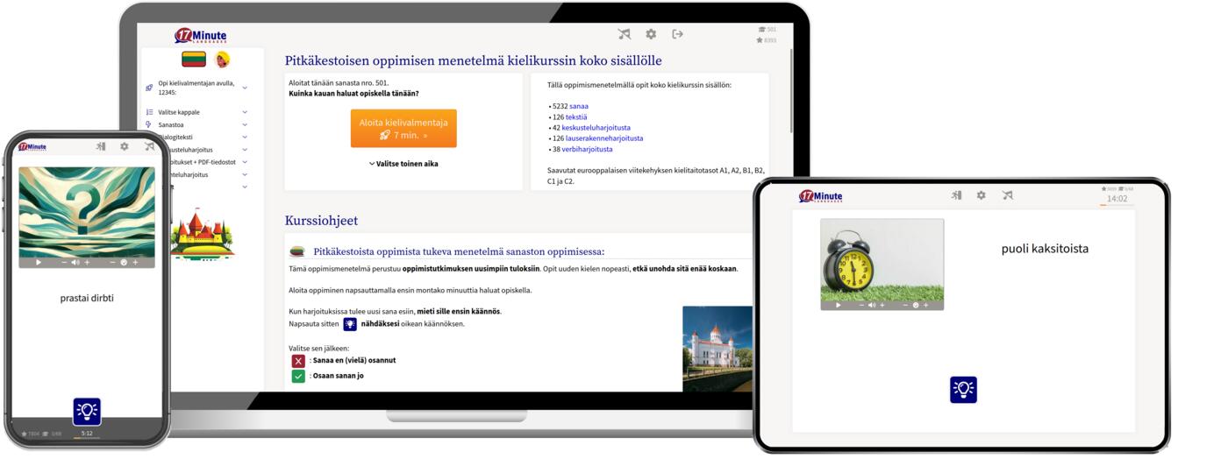Image resolution: width=1228 pixels, height=466 pixels.
Task: Click the crossed-out icon on the tablet header
Action: tap(1007, 195)
